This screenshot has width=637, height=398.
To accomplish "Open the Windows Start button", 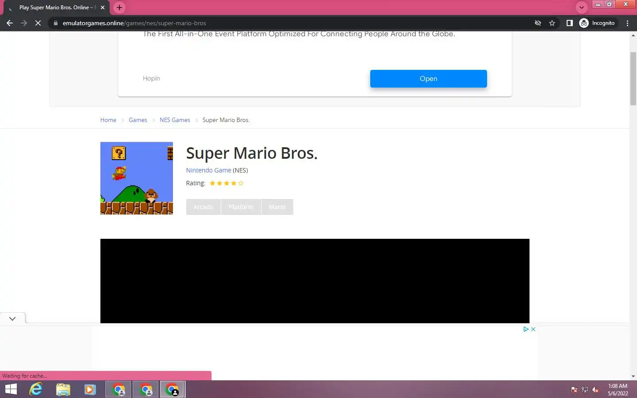I will pos(11,389).
